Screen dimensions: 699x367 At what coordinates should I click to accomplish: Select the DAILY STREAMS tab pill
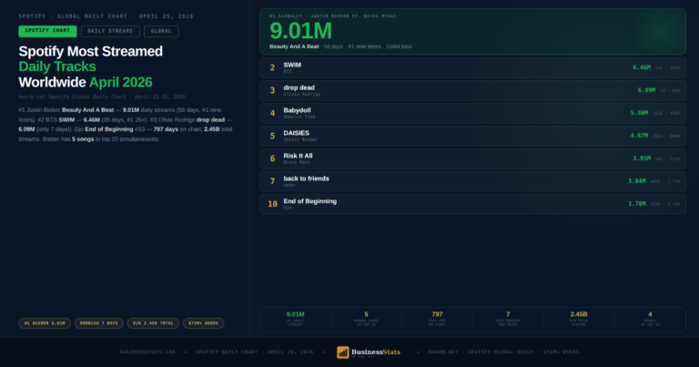[x=110, y=31]
